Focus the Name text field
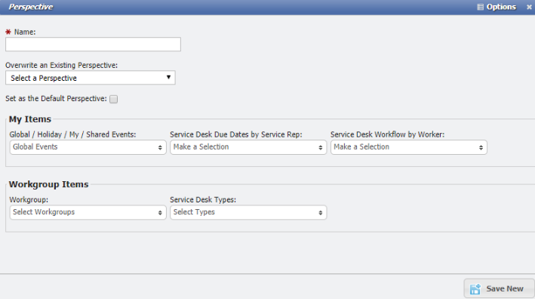Screen dimensions: 535x299 93,45
